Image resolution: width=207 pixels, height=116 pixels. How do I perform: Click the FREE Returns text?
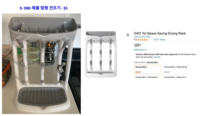pyautogui.click(x=140, y=50)
